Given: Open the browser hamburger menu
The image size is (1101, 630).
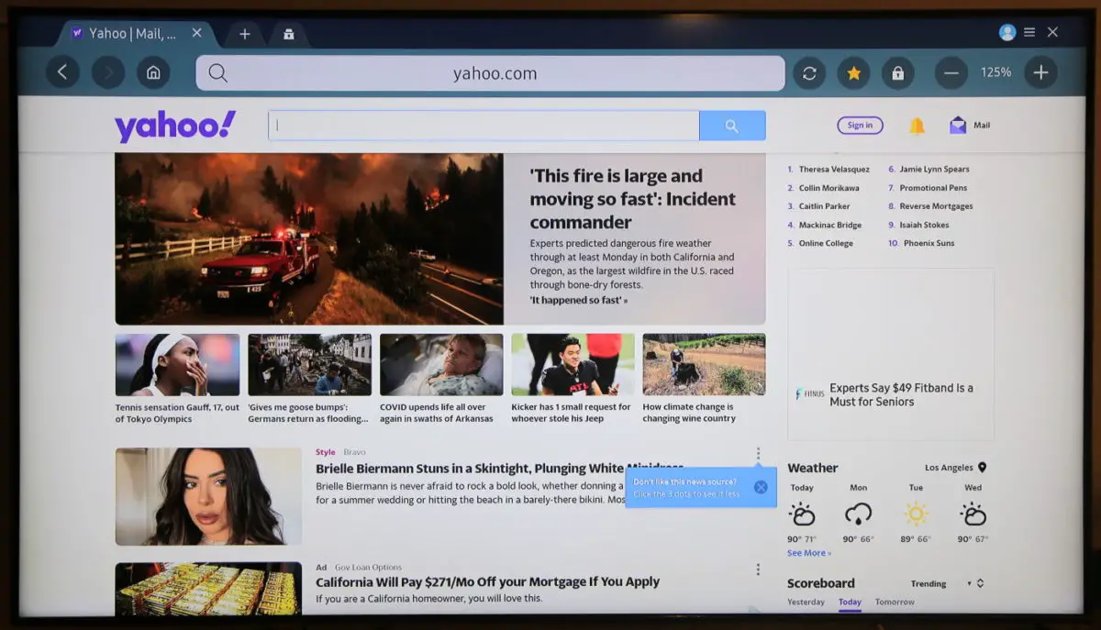Looking at the screenshot, I should [x=1029, y=32].
